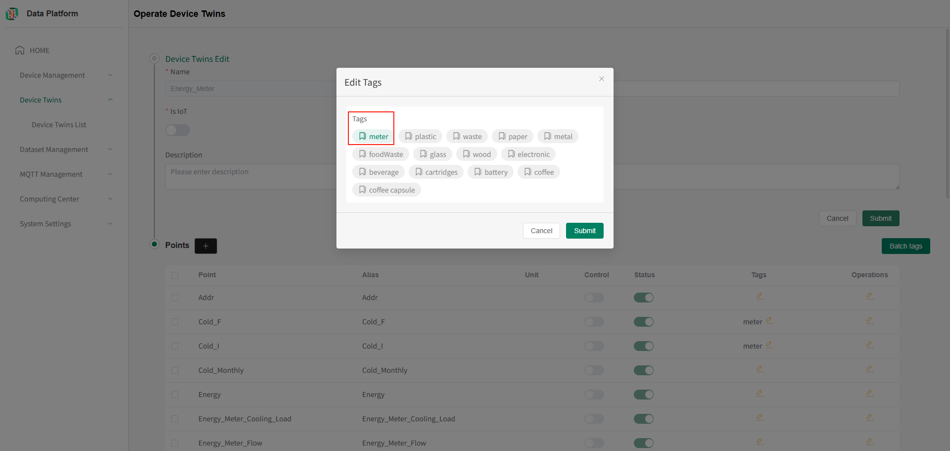Expand the System Settings menu

point(66,224)
